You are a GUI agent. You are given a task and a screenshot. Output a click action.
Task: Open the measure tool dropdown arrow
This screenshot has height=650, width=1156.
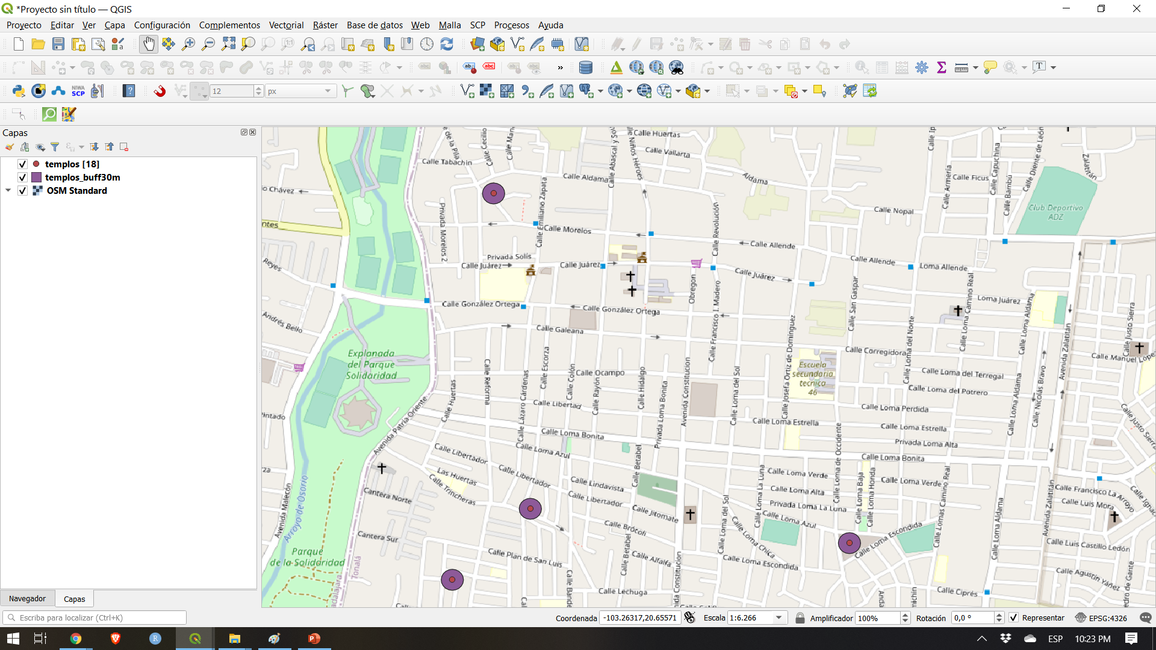975,68
